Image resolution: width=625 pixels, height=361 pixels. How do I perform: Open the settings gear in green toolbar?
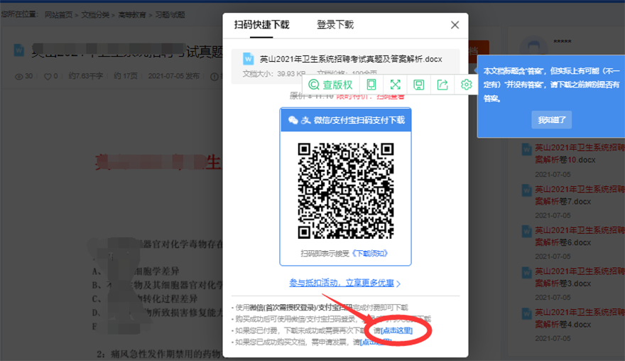point(466,85)
